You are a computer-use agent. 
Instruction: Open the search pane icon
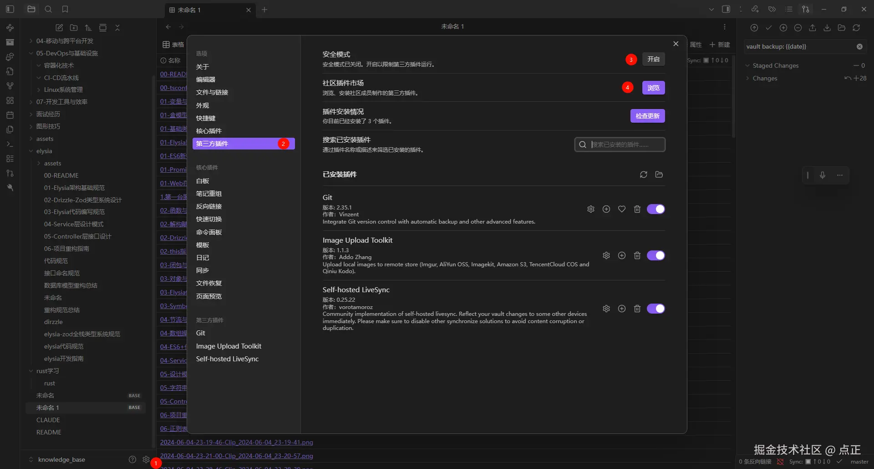click(x=48, y=9)
